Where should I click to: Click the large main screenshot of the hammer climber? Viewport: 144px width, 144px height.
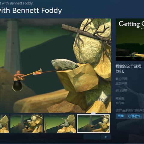(x=55, y=66)
